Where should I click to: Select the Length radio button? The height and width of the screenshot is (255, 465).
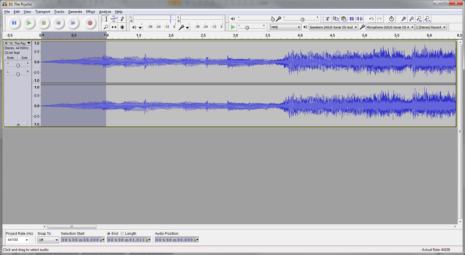[x=122, y=234]
